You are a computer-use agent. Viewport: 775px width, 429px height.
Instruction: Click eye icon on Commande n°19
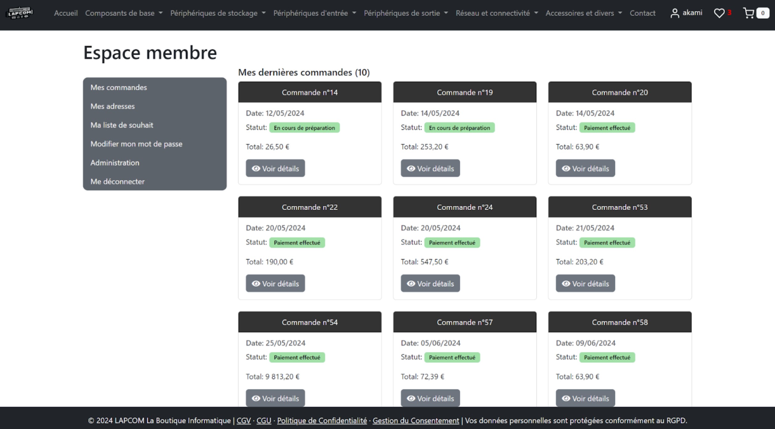tap(411, 168)
